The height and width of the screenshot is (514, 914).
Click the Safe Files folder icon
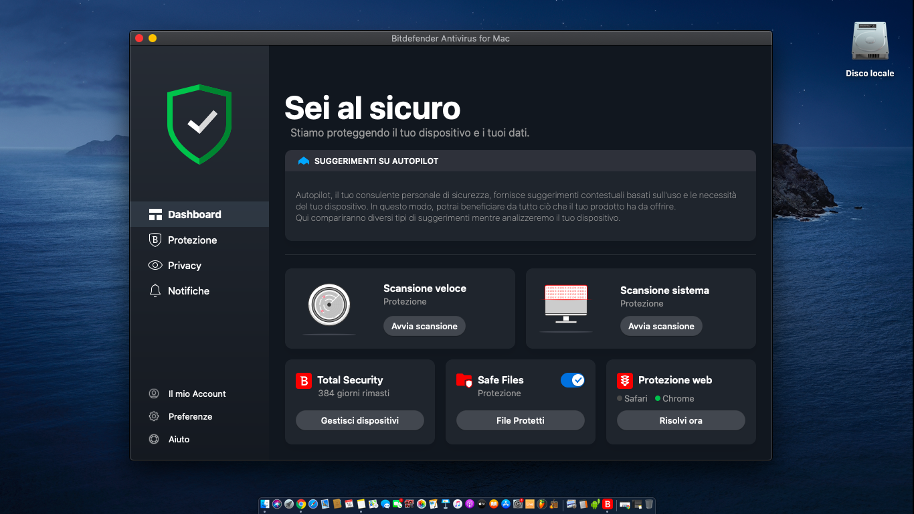[x=464, y=381]
